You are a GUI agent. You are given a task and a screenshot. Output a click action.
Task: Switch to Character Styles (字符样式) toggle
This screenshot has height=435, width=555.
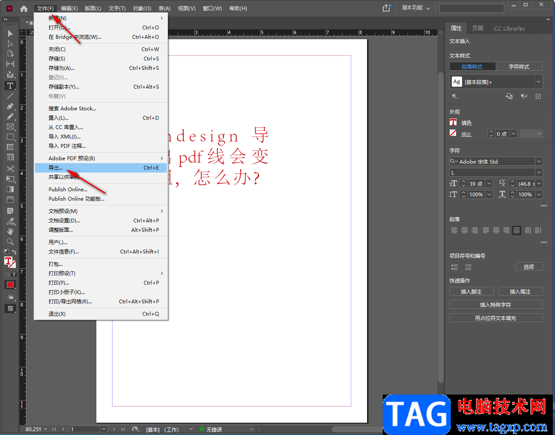(519, 66)
